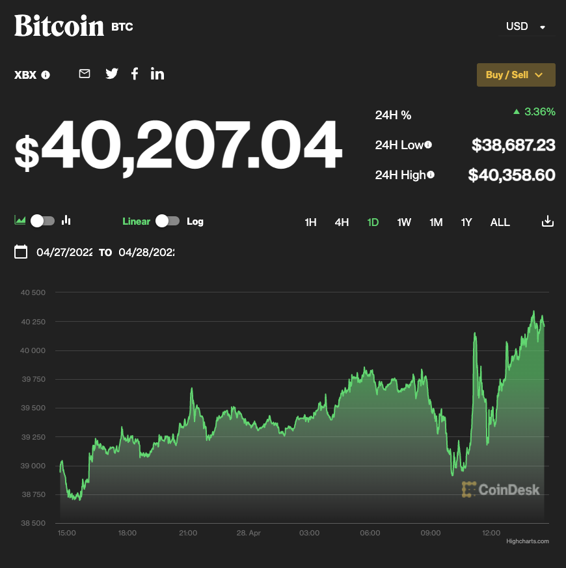Screen dimensions: 566x568
Task: Click the download chart icon
Action: tap(548, 222)
